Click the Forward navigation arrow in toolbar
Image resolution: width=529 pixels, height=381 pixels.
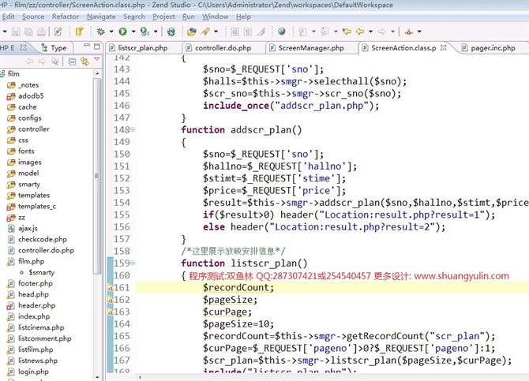click(382, 32)
